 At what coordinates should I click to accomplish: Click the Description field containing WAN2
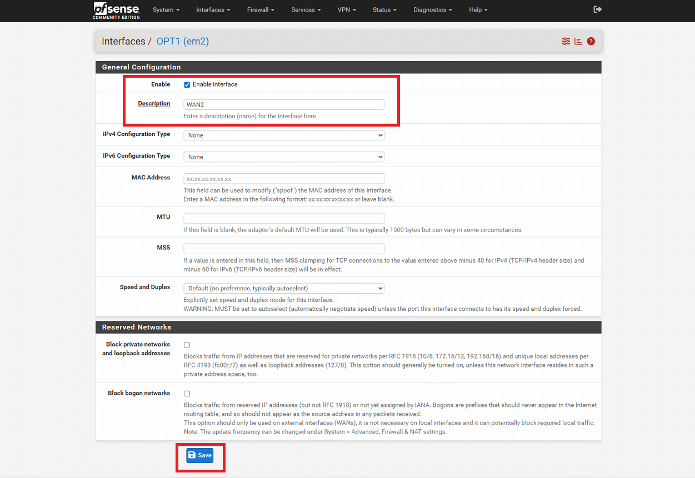pyautogui.click(x=284, y=104)
